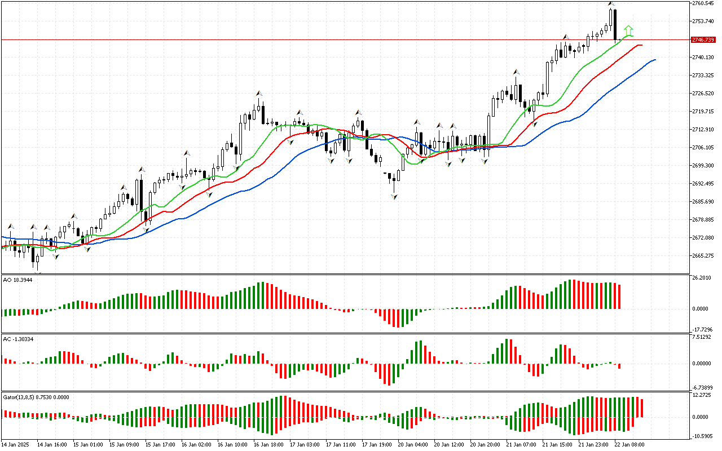The width and height of the screenshot is (722, 451).
Task: Click the 2760.545 price scale value
Action: click(x=702, y=3)
